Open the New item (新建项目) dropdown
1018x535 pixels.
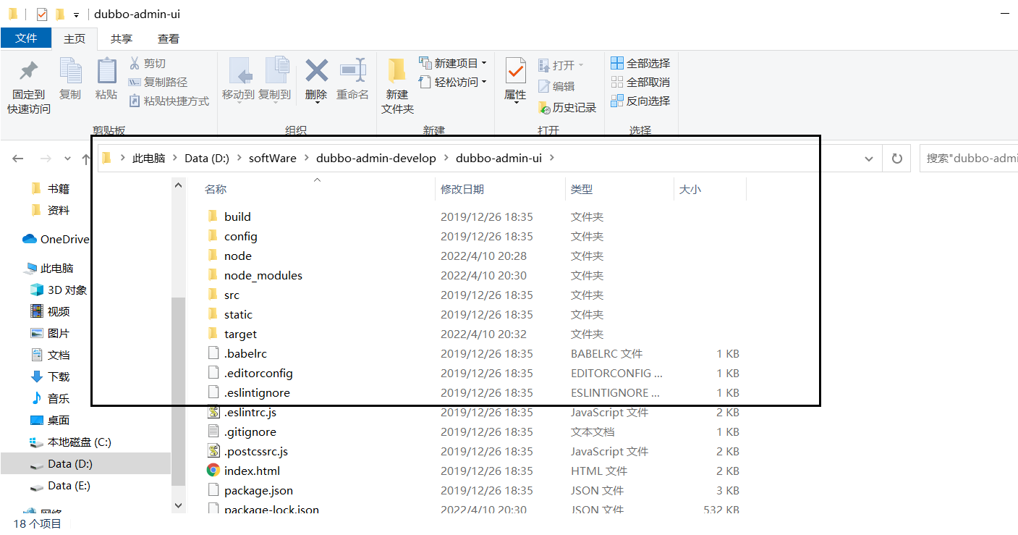tap(452, 64)
